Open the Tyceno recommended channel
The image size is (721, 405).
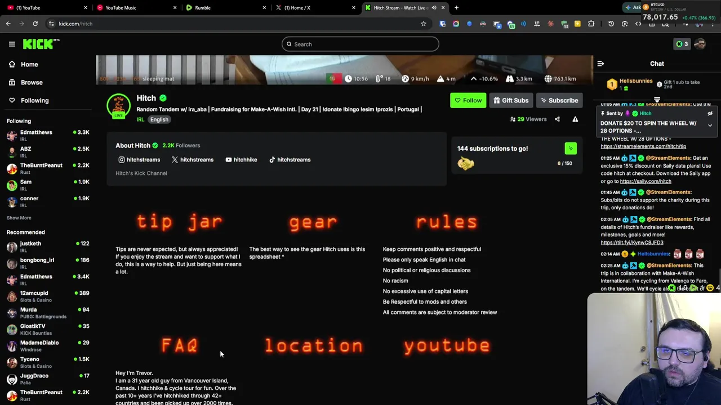[48, 362]
